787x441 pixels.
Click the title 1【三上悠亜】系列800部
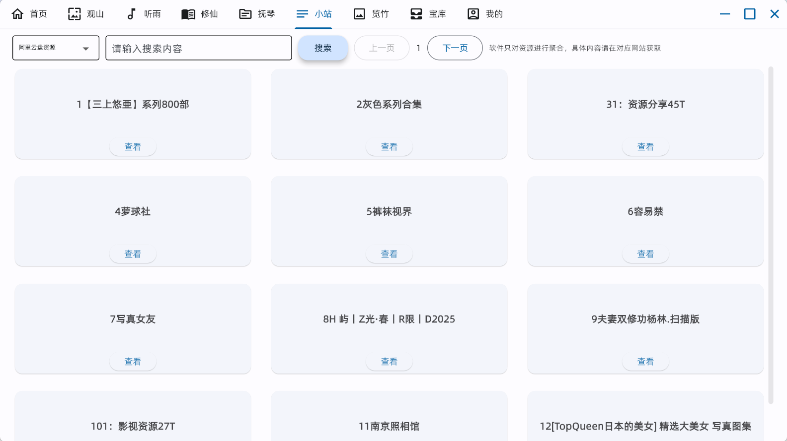[133, 104]
